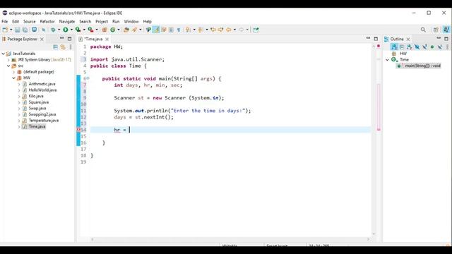Image resolution: width=452 pixels, height=254 pixels.
Task: Jump to Last Edit Location icon
Action: point(213,30)
